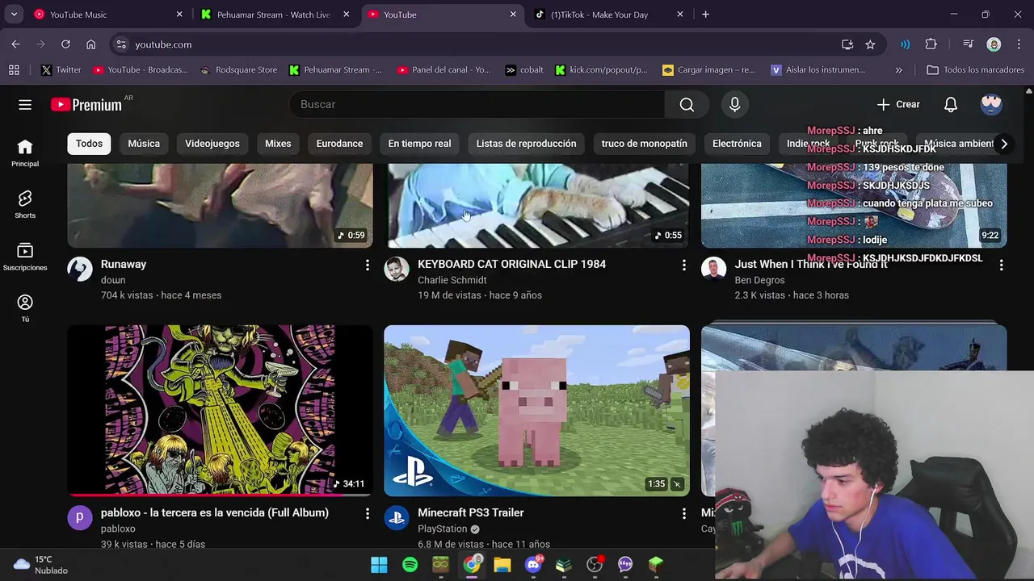Open Chrome extensions puzzle icon
Screen dimensions: 1034x581
point(931,44)
